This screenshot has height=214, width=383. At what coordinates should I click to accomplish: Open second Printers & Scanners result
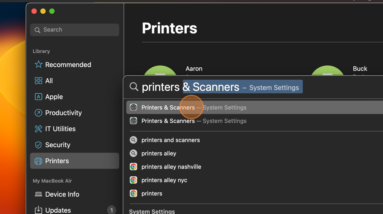(x=254, y=121)
